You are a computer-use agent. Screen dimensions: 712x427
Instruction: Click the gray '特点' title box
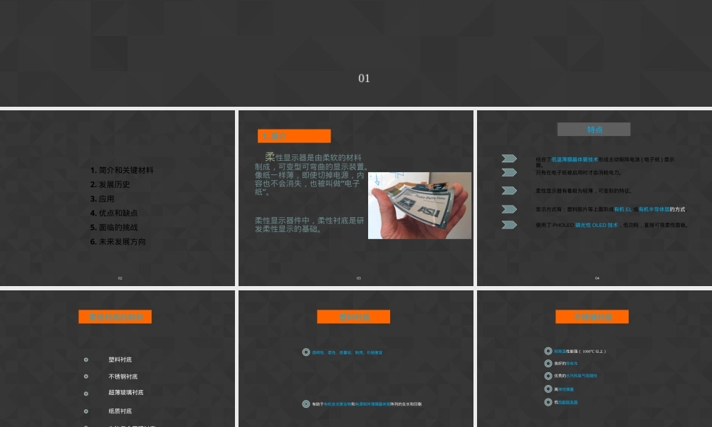(594, 130)
